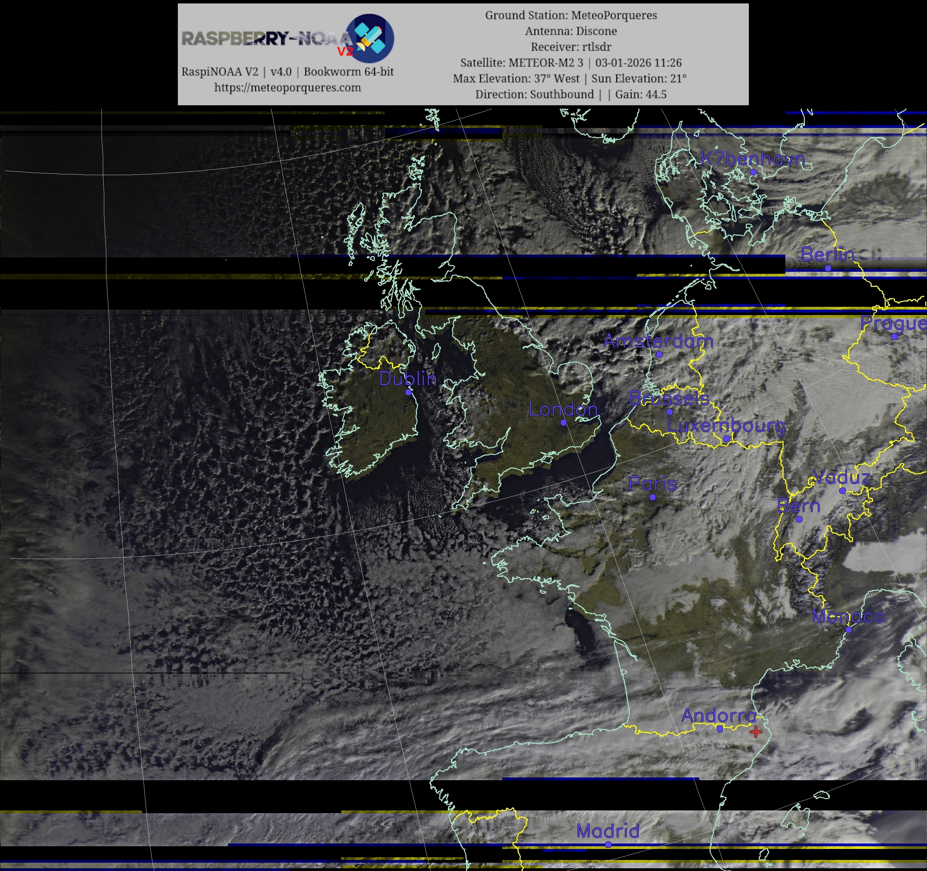Click the Paris city marker dot

click(653, 497)
